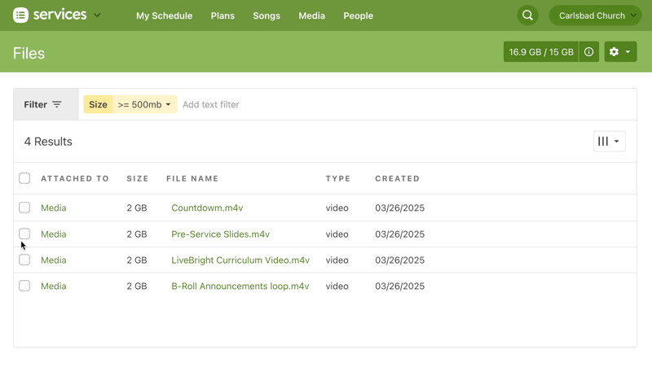Open the gear settings menu

point(620,52)
